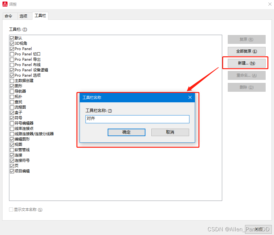The image size is (274, 235).
Task: Click the 新建... (N) button
Action: (x=247, y=63)
